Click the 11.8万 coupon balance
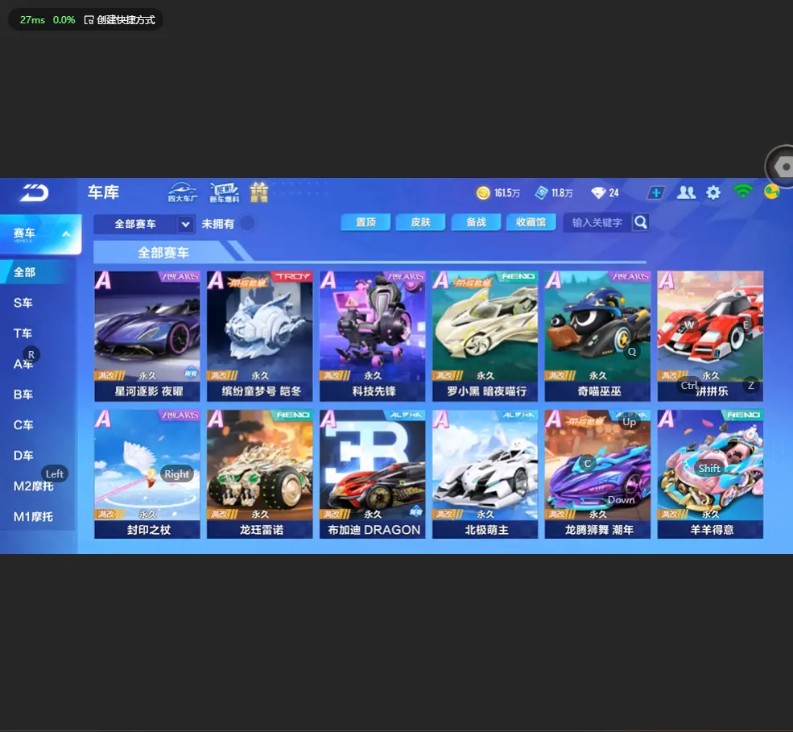The width and height of the screenshot is (793, 732). (562, 193)
